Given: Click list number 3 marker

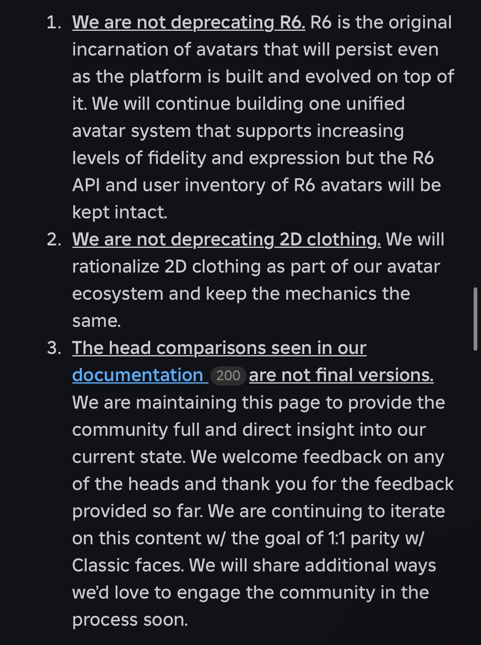Looking at the screenshot, I should 54,348.
